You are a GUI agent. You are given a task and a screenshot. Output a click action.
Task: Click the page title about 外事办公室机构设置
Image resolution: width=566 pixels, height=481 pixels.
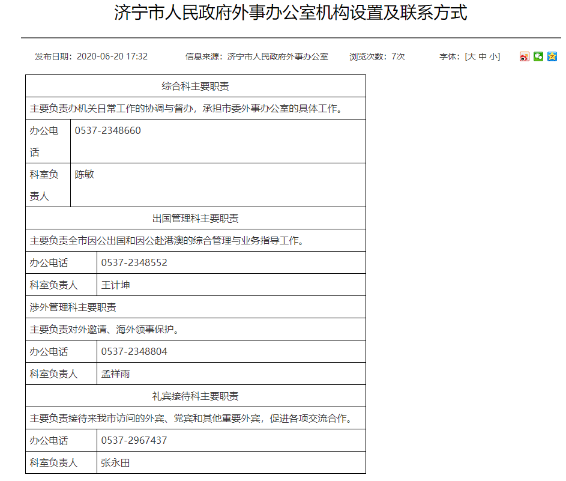coord(291,13)
